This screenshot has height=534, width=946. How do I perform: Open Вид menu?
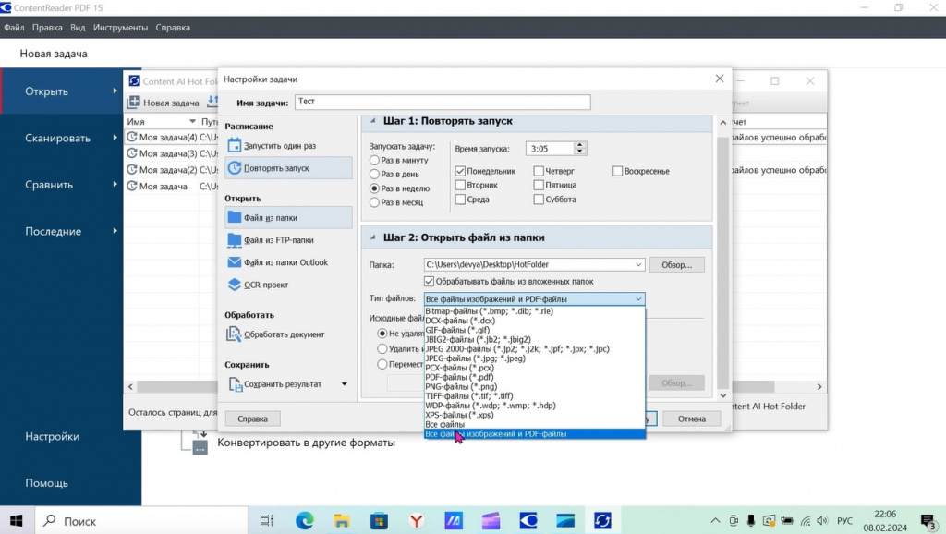tap(78, 28)
